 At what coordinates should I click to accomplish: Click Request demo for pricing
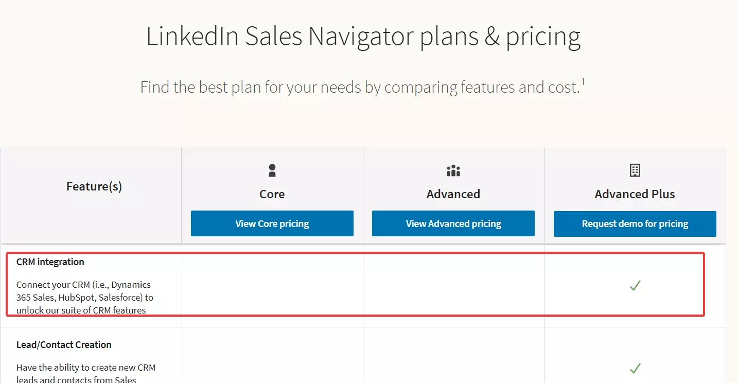click(x=635, y=224)
